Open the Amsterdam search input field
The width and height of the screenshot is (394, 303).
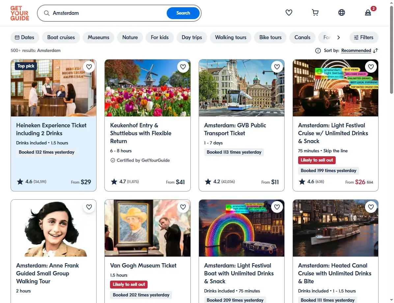coord(108,13)
